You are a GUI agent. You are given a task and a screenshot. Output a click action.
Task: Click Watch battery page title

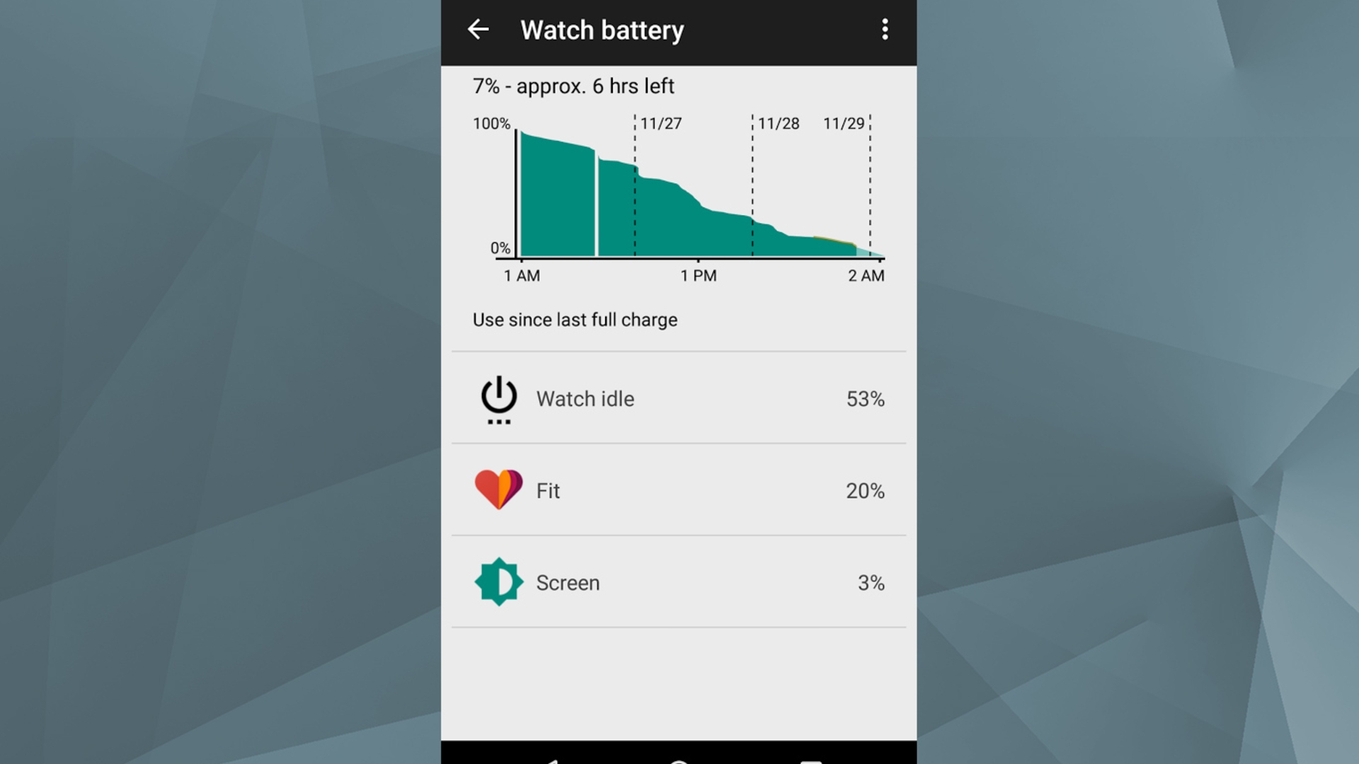click(601, 30)
